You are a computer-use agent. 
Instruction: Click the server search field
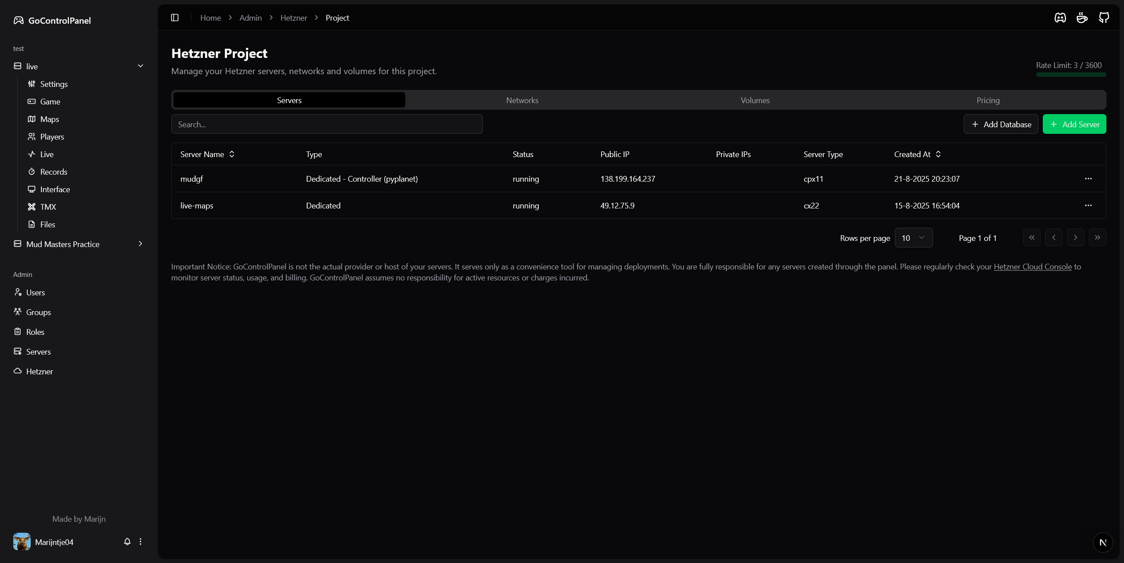pos(327,124)
